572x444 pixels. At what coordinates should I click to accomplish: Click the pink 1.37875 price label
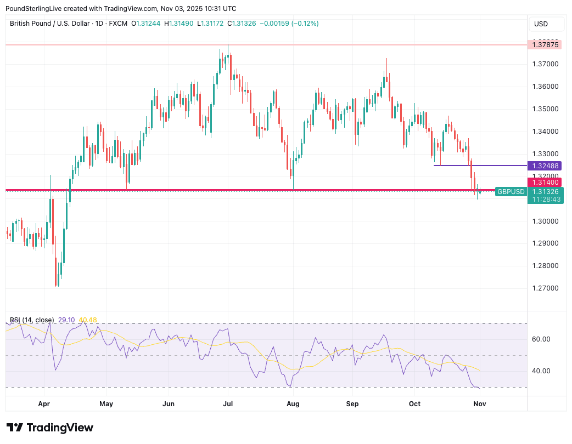545,45
